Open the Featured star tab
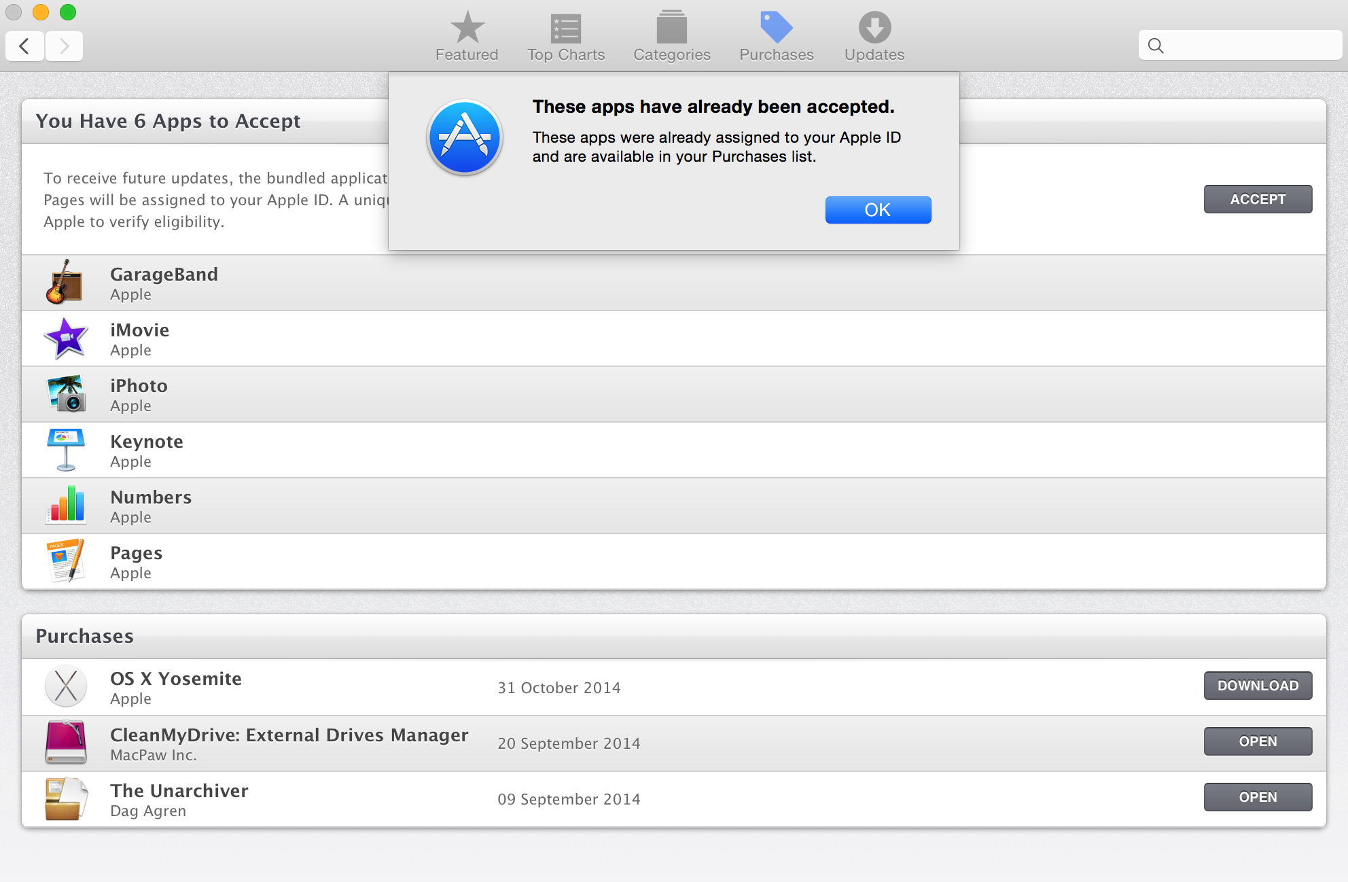 tap(467, 37)
